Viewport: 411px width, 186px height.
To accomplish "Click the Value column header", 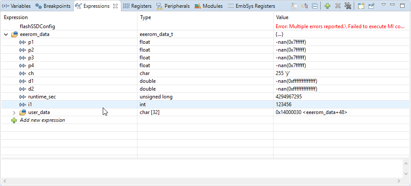I will pos(282,17).
